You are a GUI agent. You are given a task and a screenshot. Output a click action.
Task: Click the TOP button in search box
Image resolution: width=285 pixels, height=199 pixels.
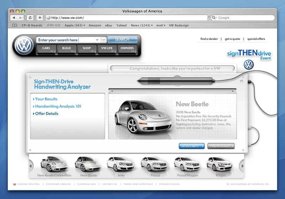[103, 40]
